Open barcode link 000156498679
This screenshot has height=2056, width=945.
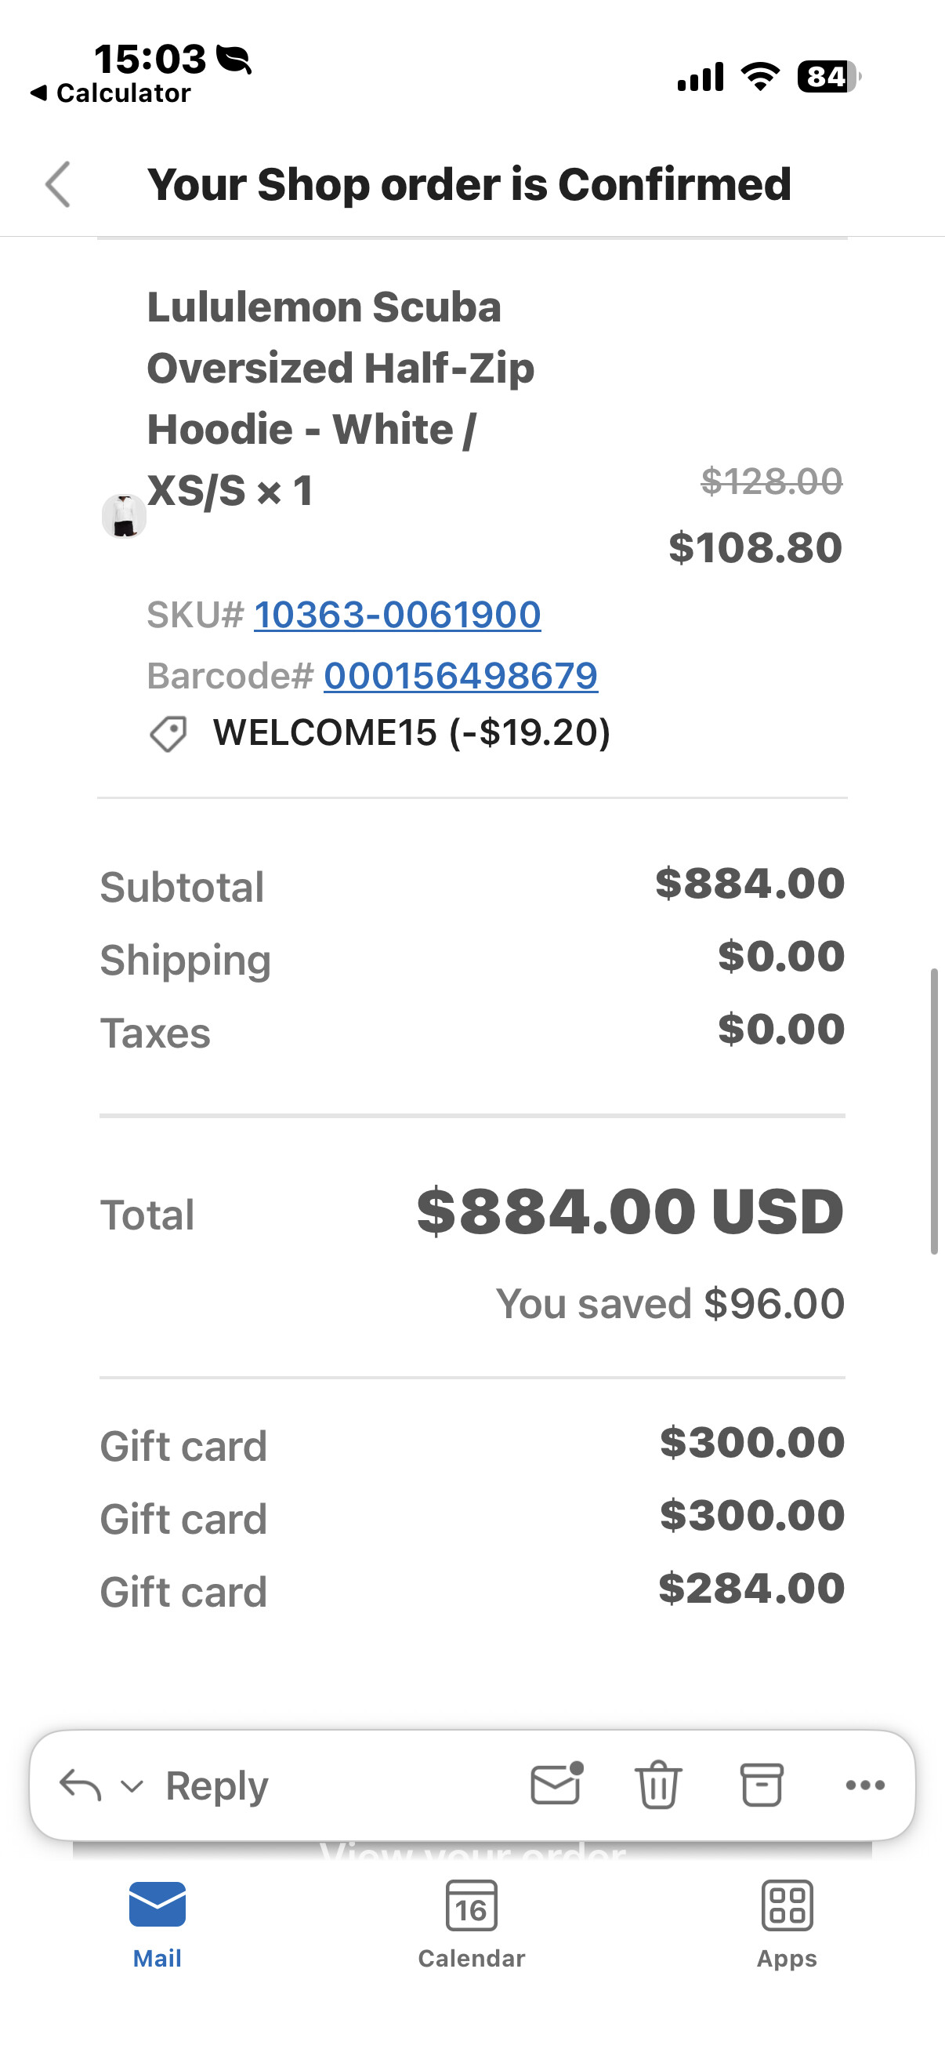click(x=460, y=676)
